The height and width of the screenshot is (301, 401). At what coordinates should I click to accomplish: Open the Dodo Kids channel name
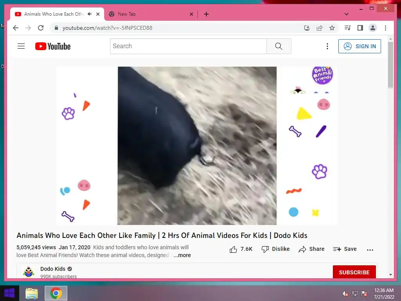pos(53,269)
